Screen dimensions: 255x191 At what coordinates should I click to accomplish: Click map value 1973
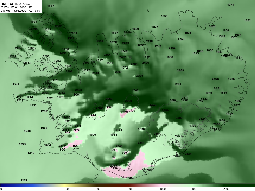click(x=238, y=35)
